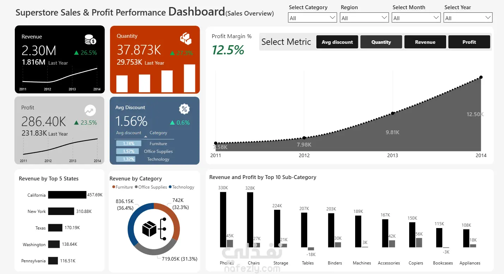Click the Chairs 328K revenue bar
The height and width of the screenshot is (274, 504).
pyautogui.click(x=250, y=220)
